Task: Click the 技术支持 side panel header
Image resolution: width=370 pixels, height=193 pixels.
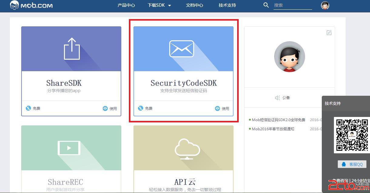Action: (346, 103)
